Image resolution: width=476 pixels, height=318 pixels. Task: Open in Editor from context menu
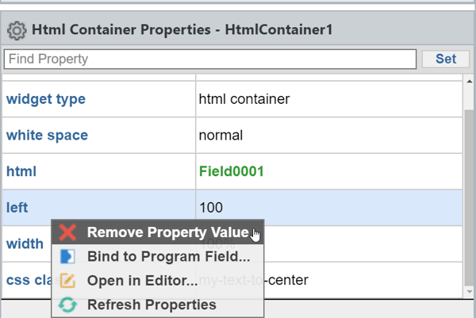pos(158,281)
